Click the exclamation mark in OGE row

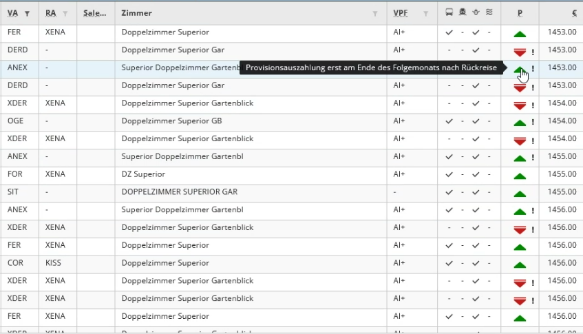[x=533, y=122]
